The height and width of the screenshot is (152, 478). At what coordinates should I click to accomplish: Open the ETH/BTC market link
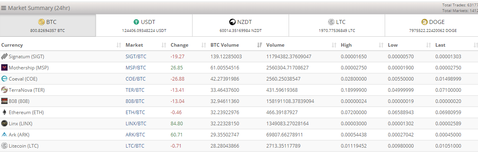[x=136, y=113]
